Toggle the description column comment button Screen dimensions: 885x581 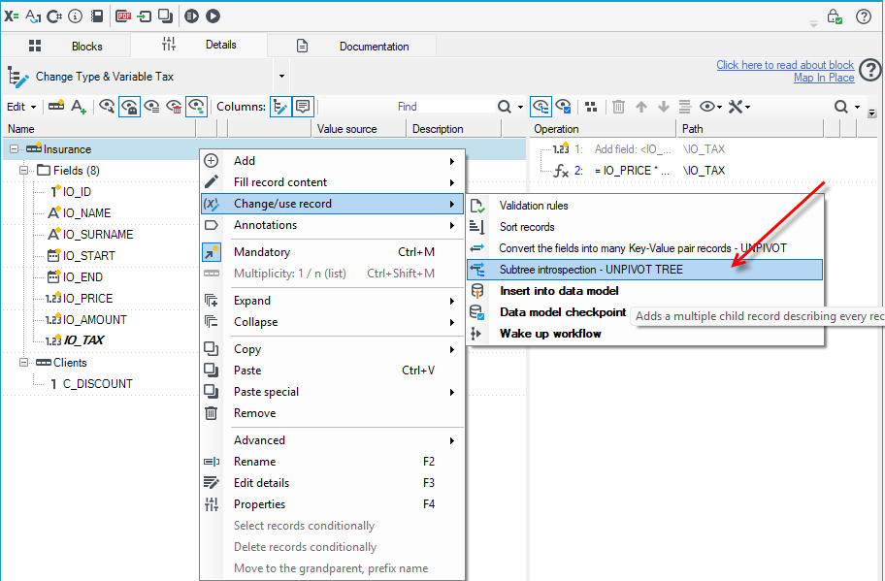pyautogui.click(x=303, y=106)
